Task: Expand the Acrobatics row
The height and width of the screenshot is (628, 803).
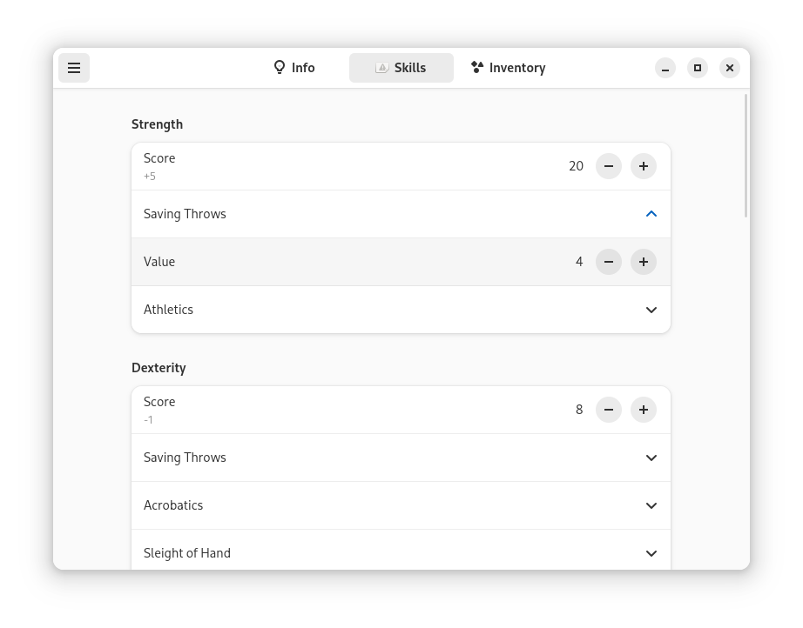Action: tap(401, 505)
